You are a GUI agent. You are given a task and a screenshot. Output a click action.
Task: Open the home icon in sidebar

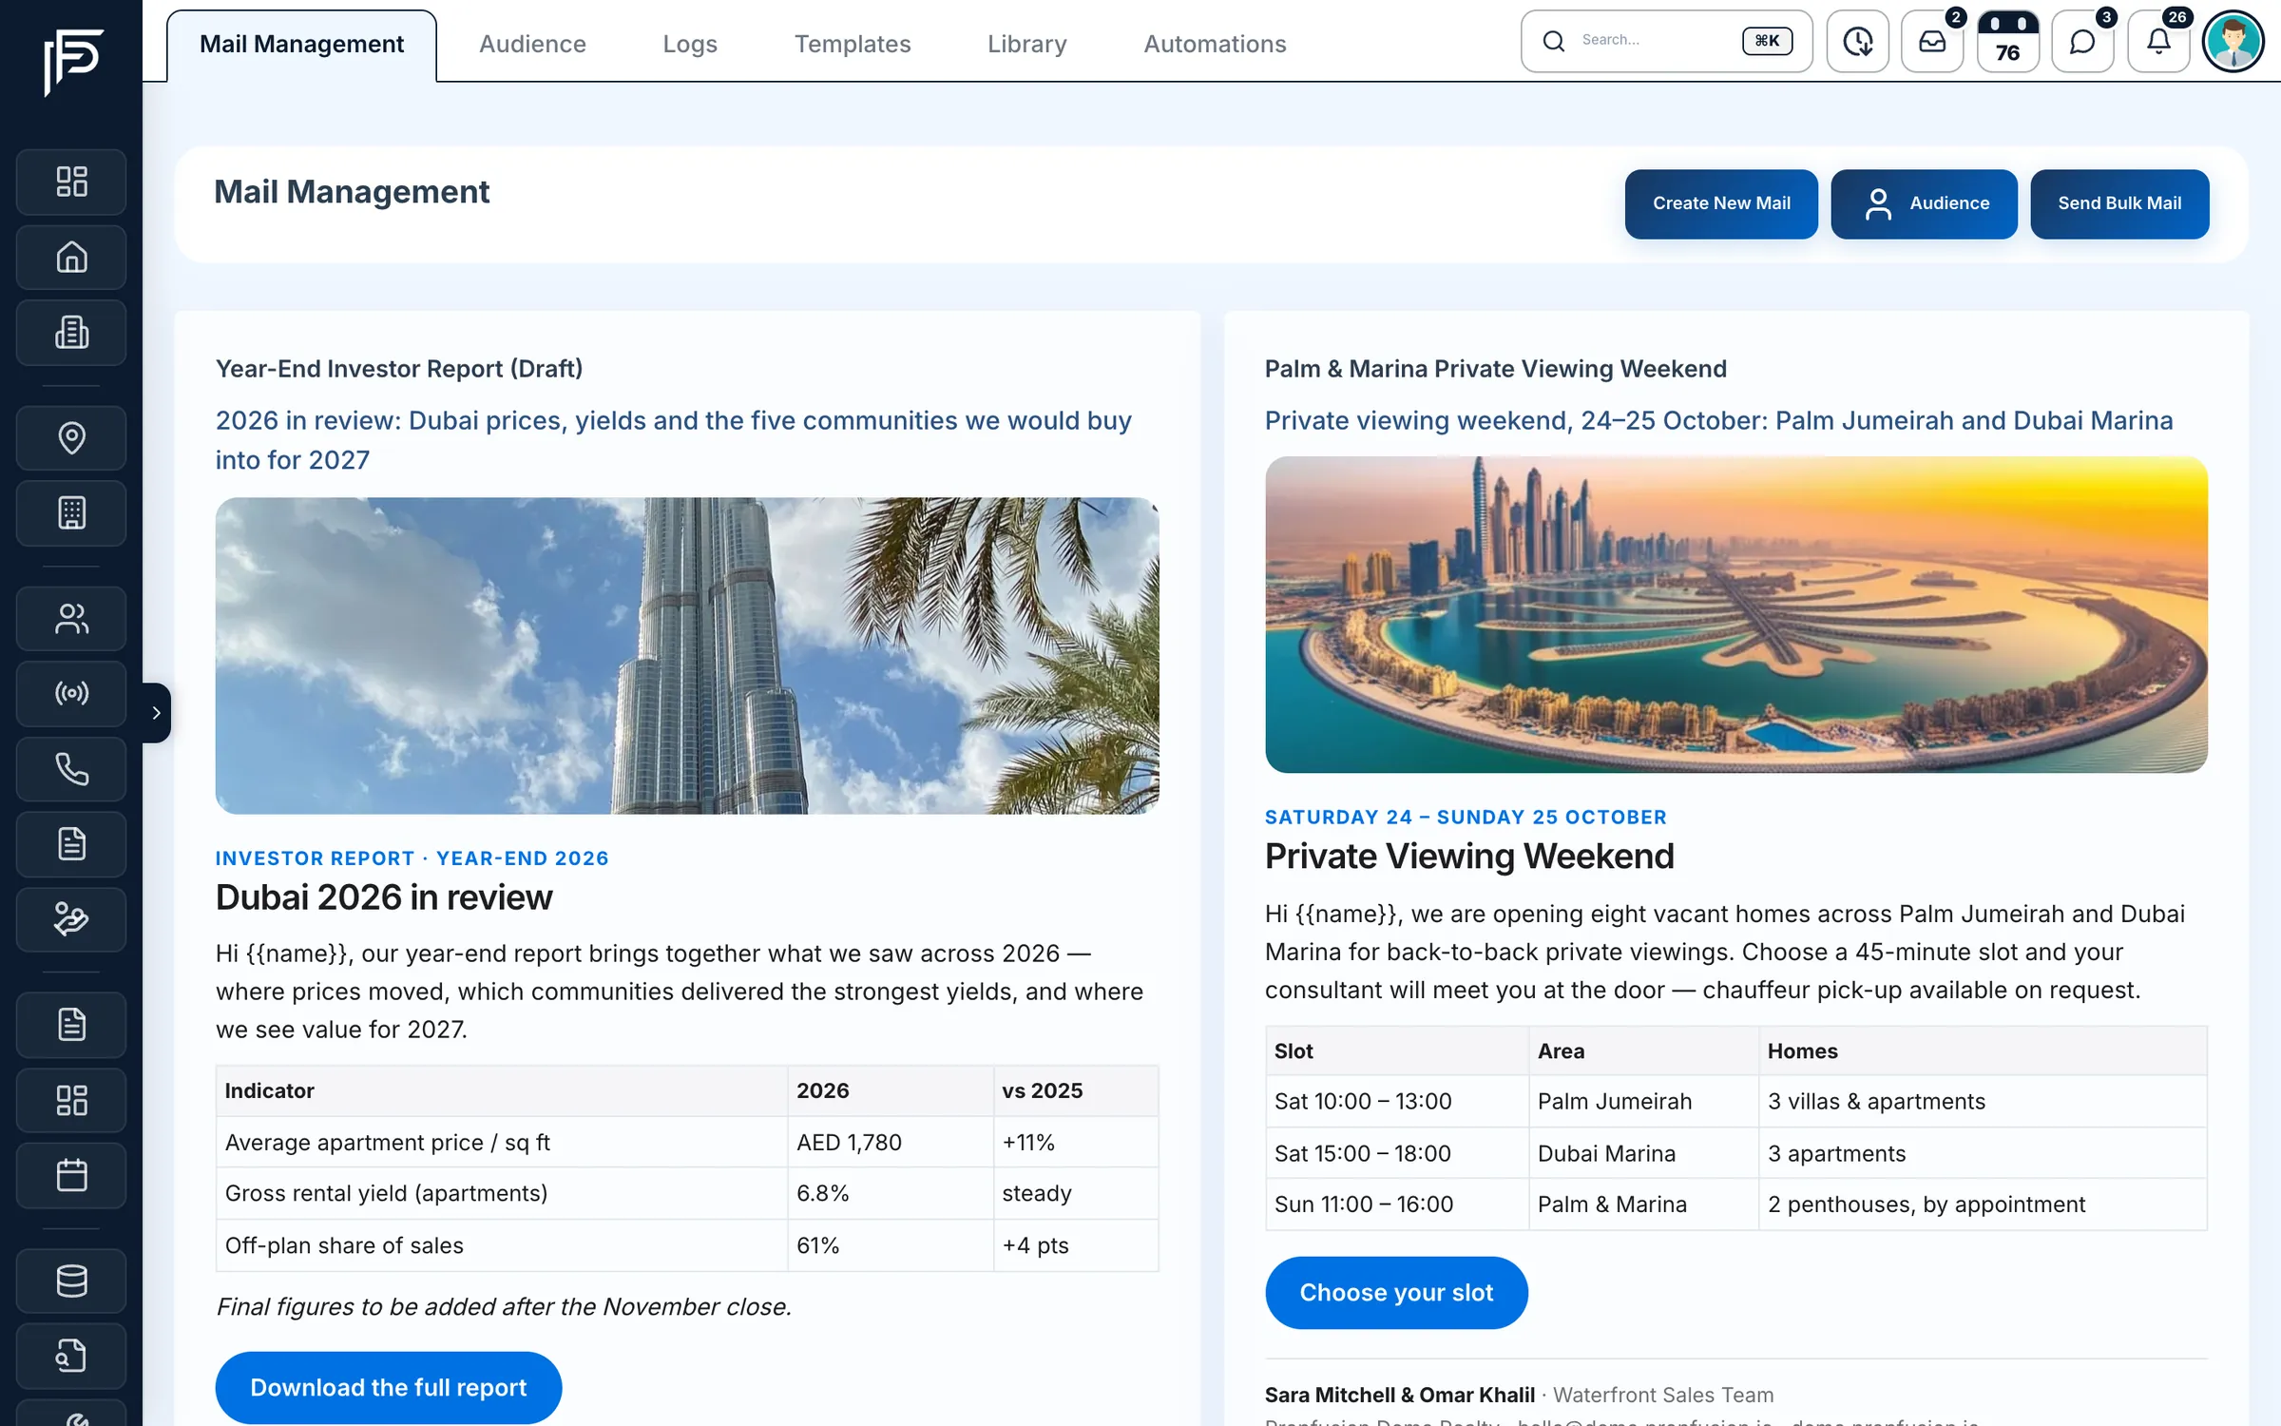(x=71, y=257)
